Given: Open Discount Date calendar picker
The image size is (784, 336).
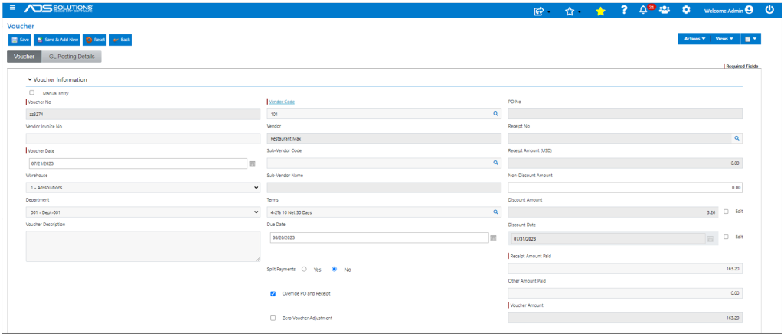Looking at the screenshot, I should pos(710,239).
